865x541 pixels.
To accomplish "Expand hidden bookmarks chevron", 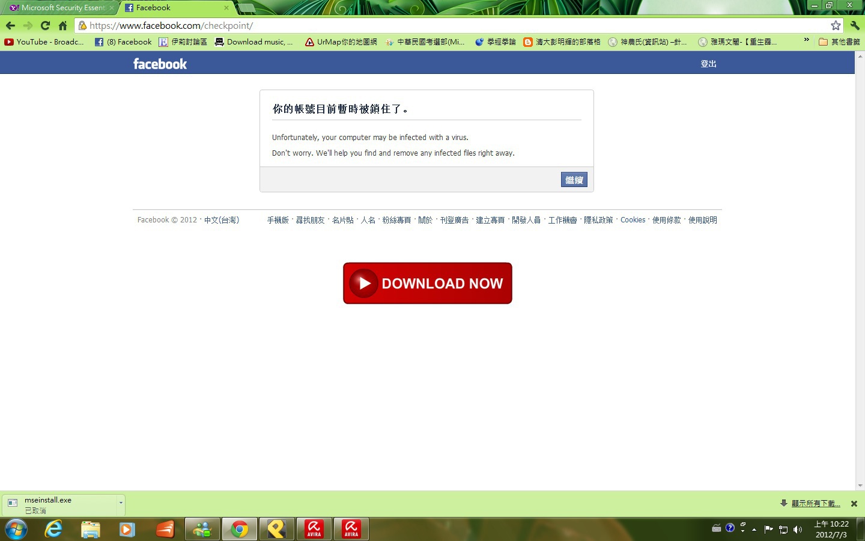I will [806, 40].
